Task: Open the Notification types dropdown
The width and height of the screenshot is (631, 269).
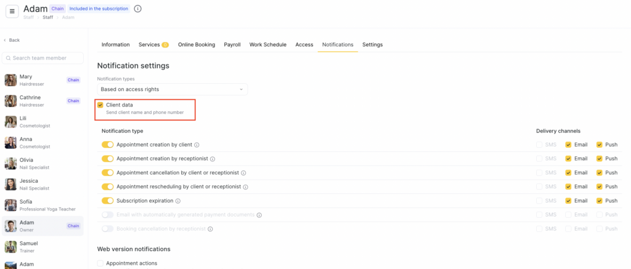Action: click(172, 89)
